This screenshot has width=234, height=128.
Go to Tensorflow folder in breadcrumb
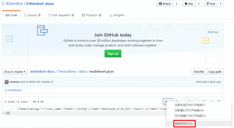[67, 71]
